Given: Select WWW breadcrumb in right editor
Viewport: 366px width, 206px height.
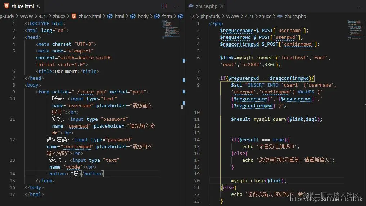Looking at the screenshot, I should tap(232, 16).
